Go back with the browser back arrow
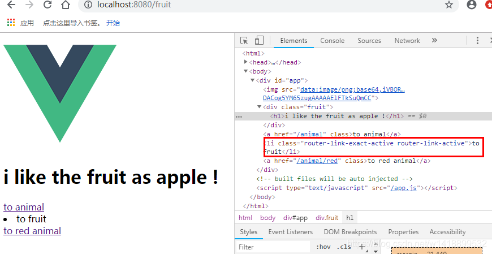The height and width of the screenshot is (254, 492). click(x=11, y=5)
